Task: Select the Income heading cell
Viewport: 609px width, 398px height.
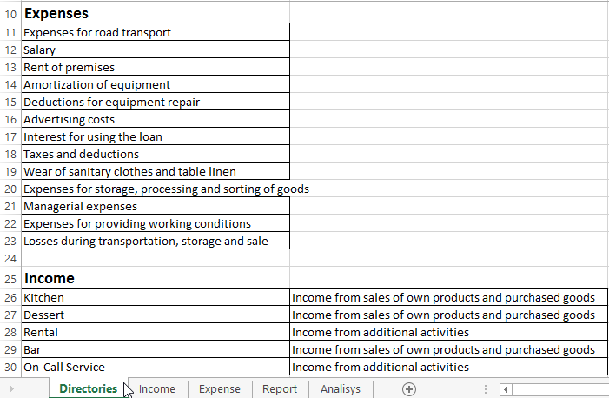Action: point(156,278)
